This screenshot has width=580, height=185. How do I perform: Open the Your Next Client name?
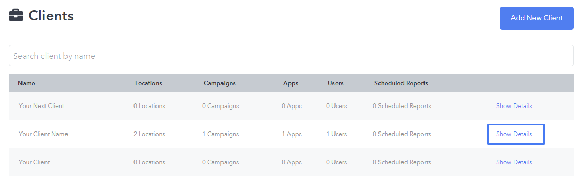pyautogui.click(x=41, y=106)
